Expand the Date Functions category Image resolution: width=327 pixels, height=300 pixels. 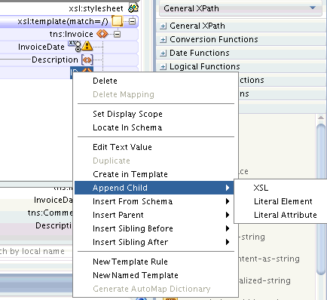coord(163,53)
